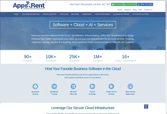
Task: Click the Software + Cloud + AI + Services banner
Action: [83, 25]
